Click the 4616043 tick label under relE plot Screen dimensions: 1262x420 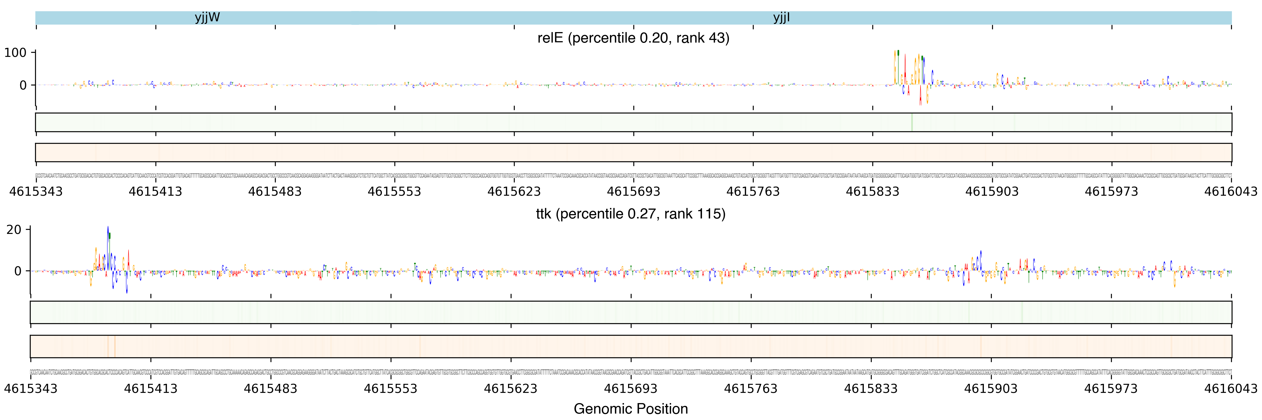coord(1231,192)
